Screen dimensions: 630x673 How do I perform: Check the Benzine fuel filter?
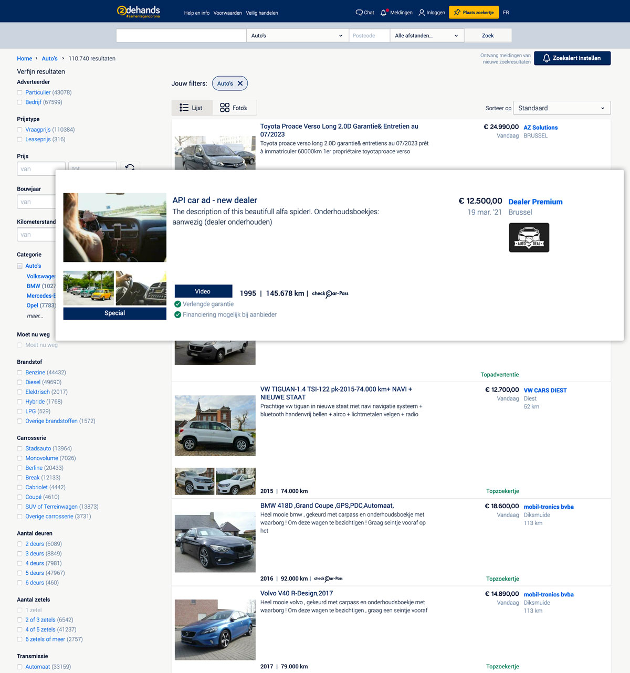(20, 373)
